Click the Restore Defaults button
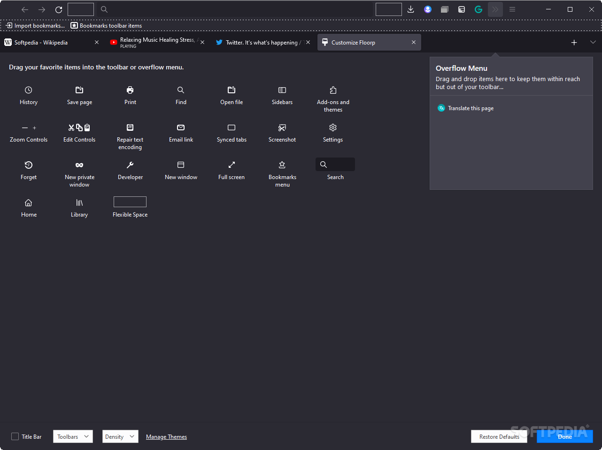 499,436
